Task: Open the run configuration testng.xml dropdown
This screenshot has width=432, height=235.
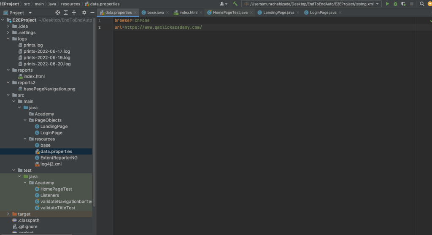Action: [312, 4]
